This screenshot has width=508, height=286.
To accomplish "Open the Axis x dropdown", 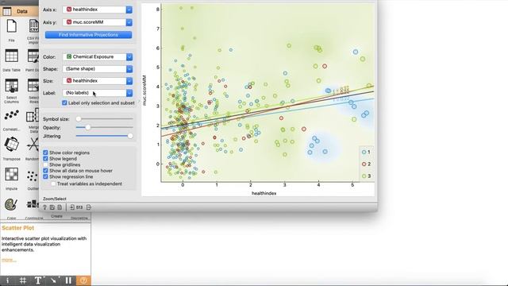I will point(97,10).
